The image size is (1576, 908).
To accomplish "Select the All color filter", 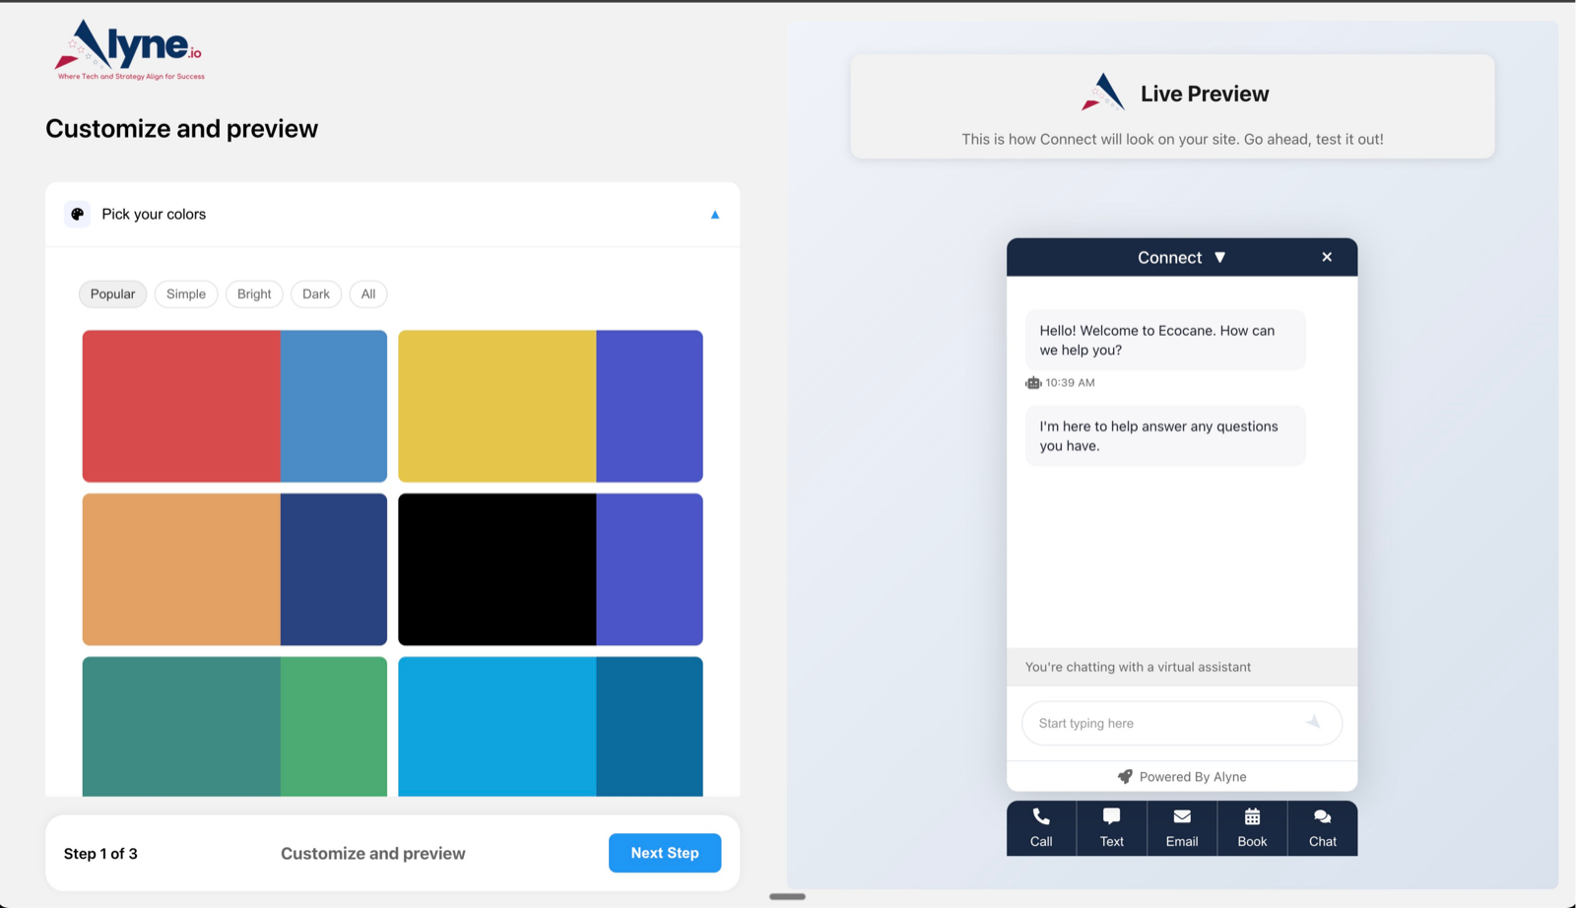I will click(x=368, y=293).
